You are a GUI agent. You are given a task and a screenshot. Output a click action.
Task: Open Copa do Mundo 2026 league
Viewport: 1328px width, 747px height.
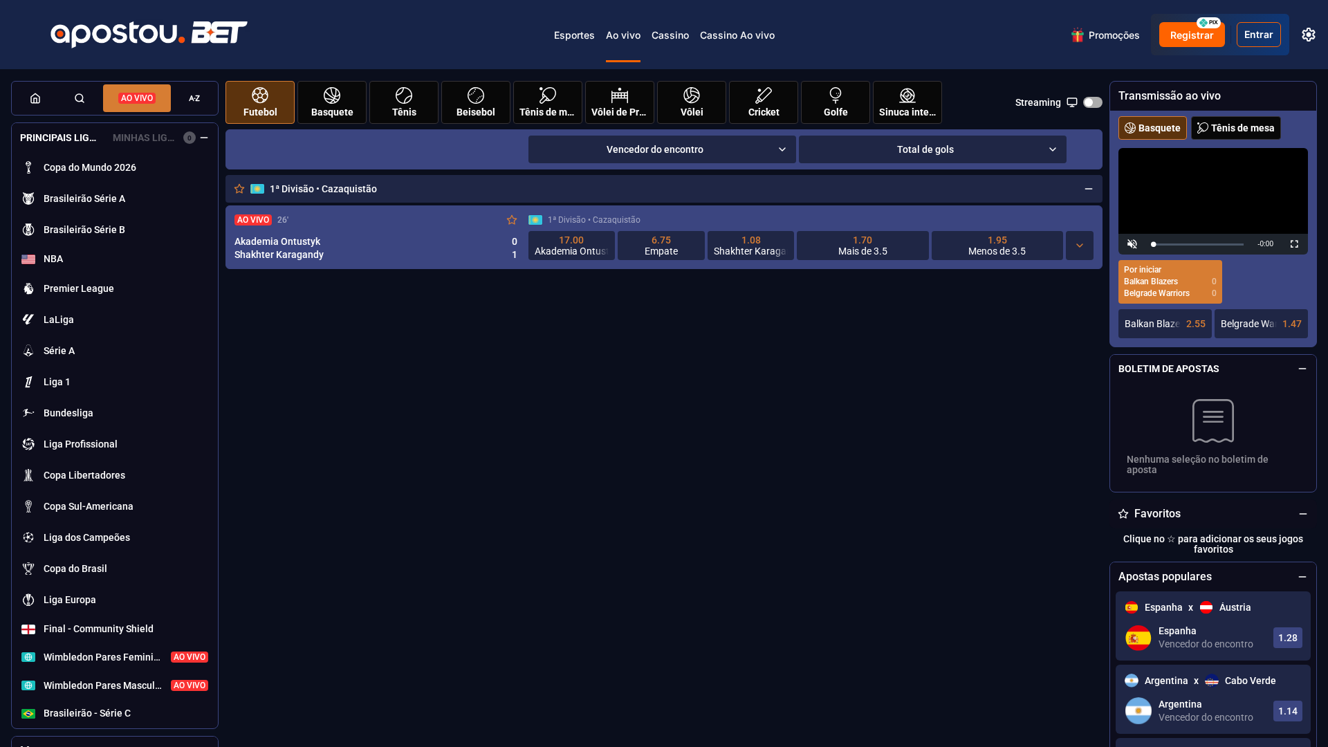pyautogui.click(x=115, y=167)
